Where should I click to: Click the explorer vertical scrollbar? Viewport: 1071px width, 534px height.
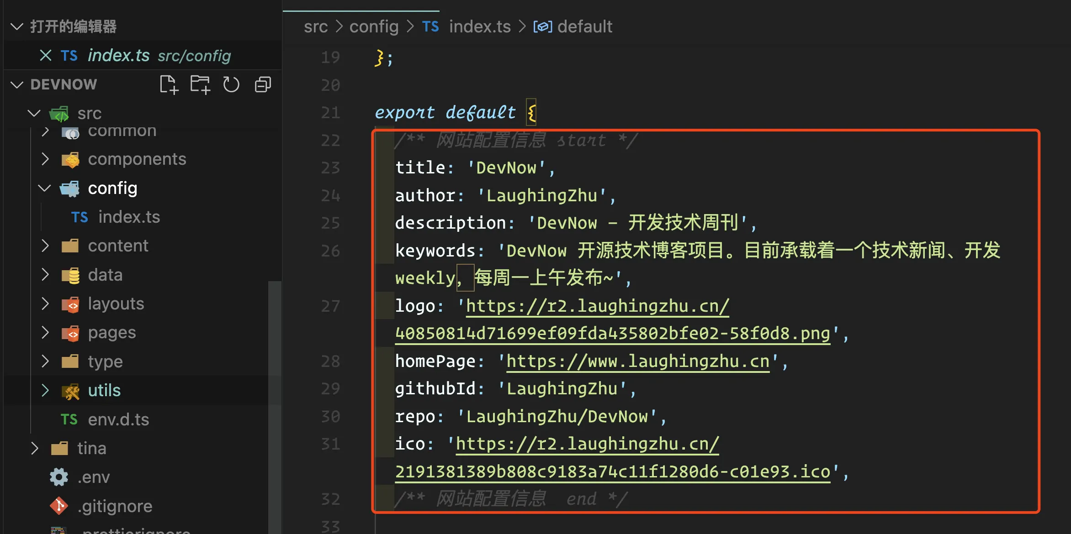[275, 406]
